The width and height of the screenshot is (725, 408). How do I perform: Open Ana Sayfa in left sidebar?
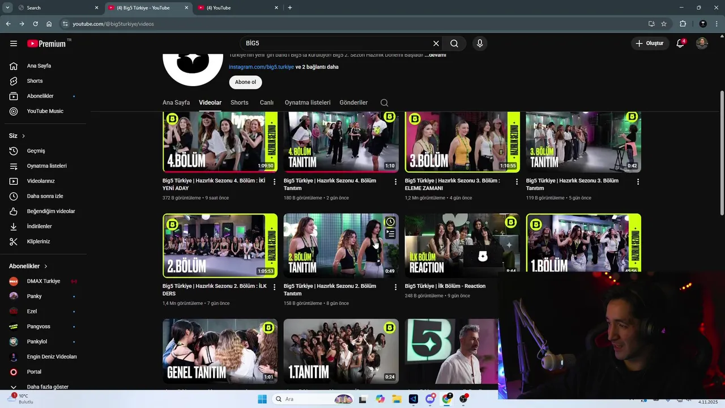coord(43,66)
